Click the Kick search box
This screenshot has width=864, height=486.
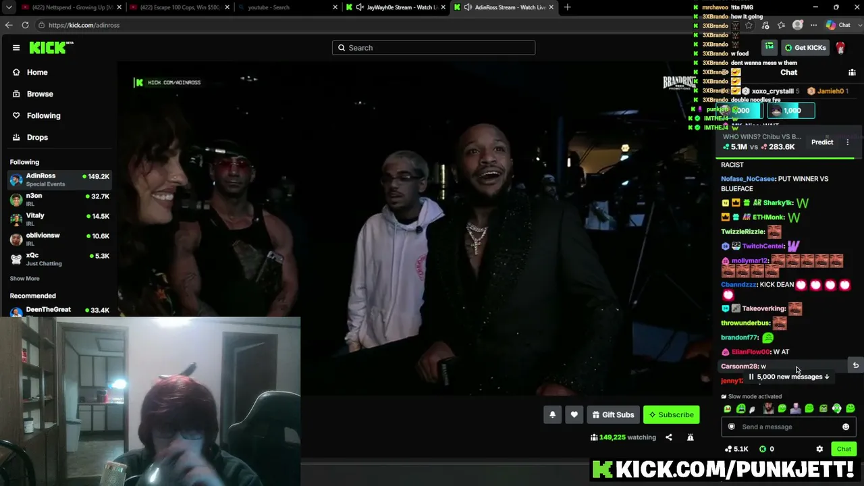433,48
